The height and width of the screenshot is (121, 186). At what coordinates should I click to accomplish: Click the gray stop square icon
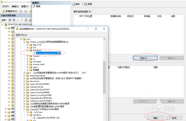pyautogui.click(x=18, y=20)
